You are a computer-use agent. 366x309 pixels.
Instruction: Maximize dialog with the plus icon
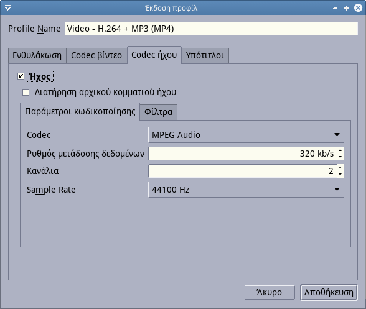pos(347,8)
